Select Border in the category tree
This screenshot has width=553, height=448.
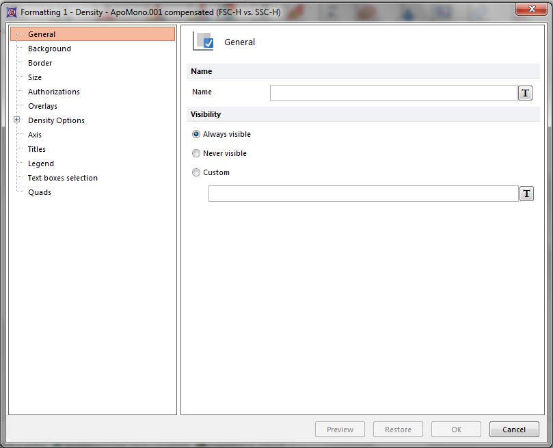(x=40, y=63)
